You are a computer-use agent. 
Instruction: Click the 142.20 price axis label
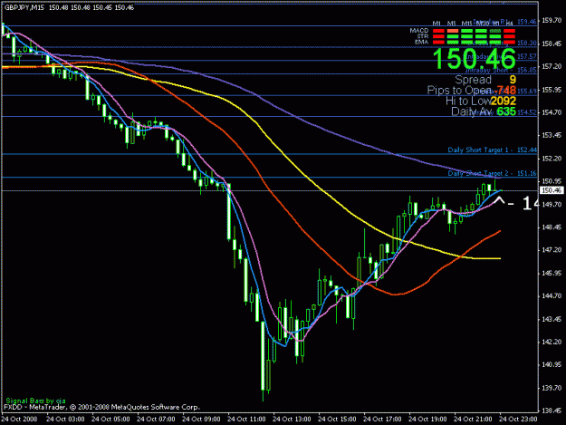pyautogui.click(x=552, y=342)
